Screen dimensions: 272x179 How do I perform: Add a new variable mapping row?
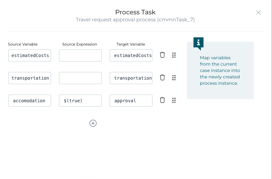pyautogui.click(x=93, y=123)
